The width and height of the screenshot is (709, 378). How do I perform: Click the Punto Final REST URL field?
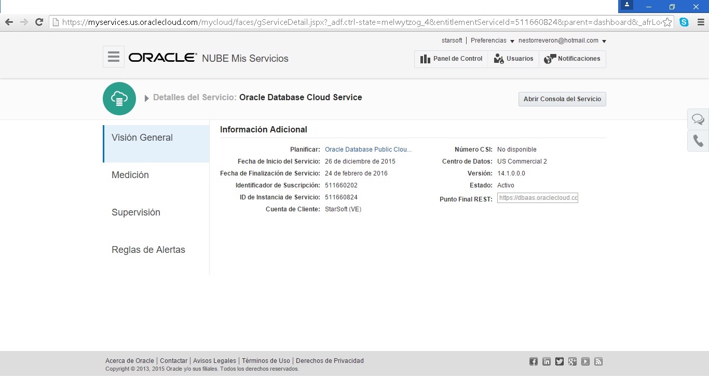(x=537, y=198)
